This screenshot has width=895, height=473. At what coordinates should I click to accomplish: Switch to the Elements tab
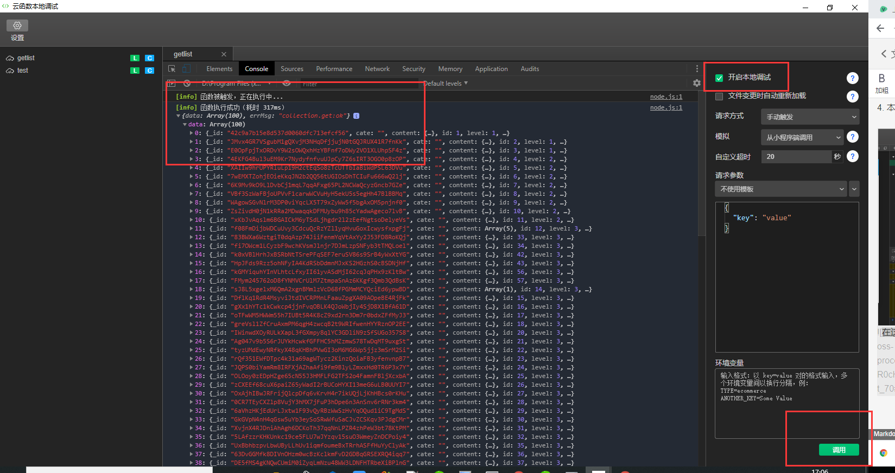(219, 69)
